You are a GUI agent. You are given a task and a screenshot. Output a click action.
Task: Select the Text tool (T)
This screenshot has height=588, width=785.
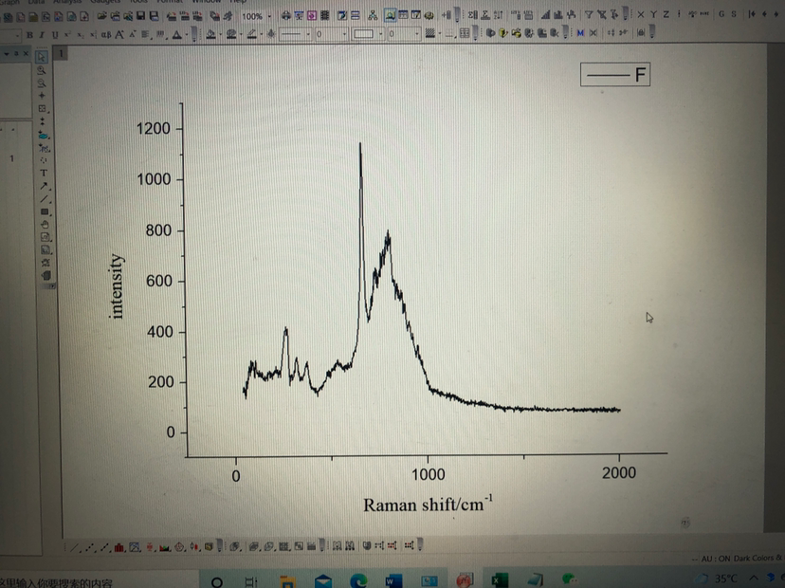click(44, 173)
